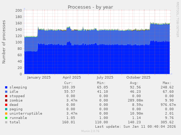The height and width of the screenshot is (135, 181).
Task: Click the paging legend color swatch
Action: [x=6, y=109]
